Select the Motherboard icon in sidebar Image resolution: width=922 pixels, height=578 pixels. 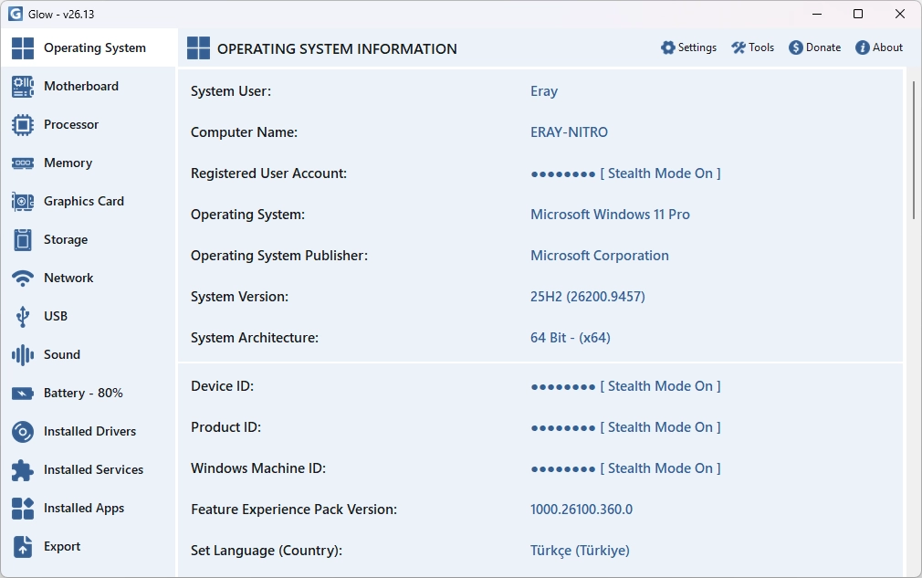(x=22, y=87)
